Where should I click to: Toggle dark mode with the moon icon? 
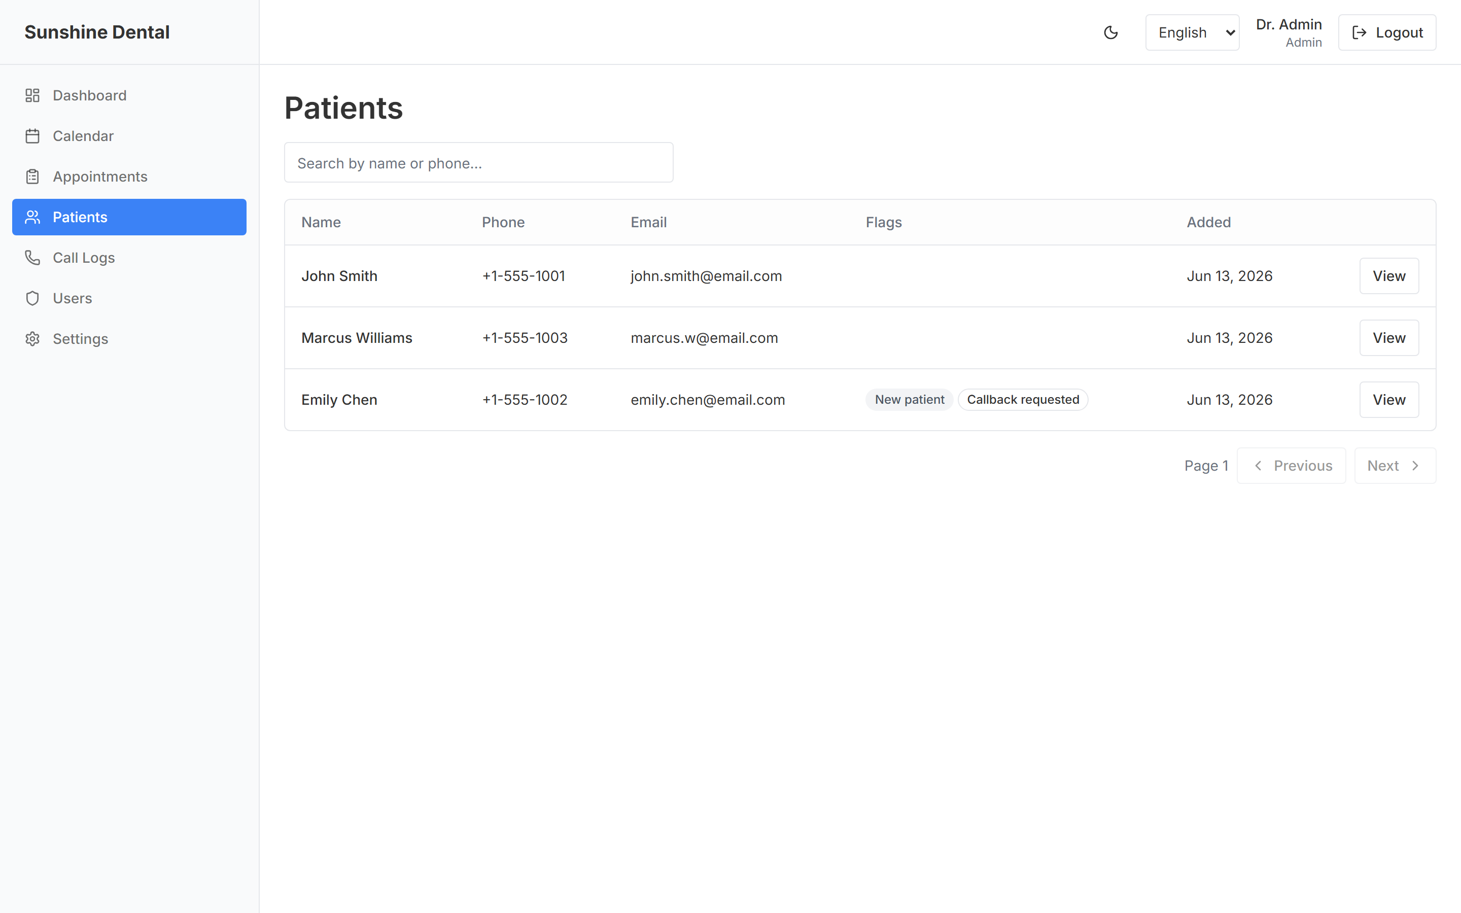pos(1111,32)
